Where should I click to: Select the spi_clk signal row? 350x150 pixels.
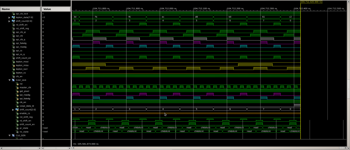coord(20,36)
